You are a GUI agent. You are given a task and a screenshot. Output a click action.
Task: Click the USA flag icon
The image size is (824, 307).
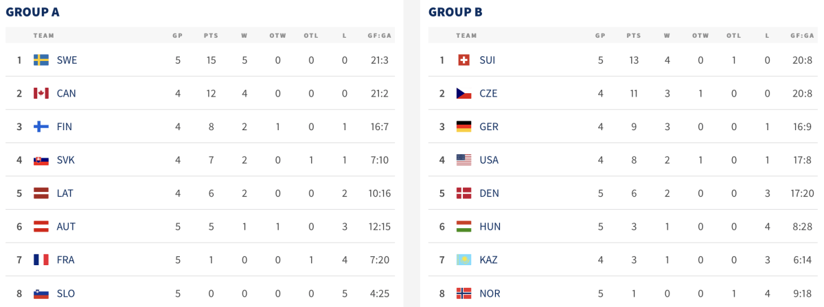pyautogui.click(x=464, y=160)
